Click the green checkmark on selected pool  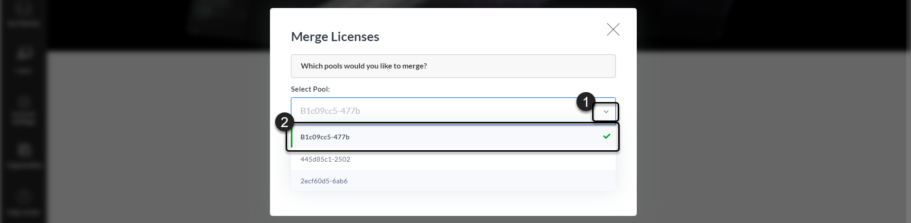click(606, 137)
